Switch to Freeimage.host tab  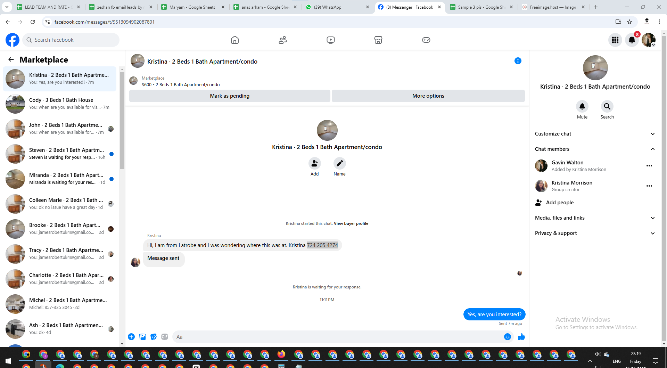click(x=554, y=7)
